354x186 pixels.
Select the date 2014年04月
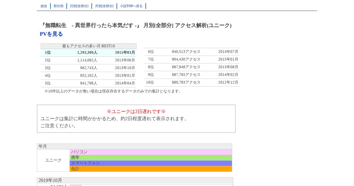125,83
